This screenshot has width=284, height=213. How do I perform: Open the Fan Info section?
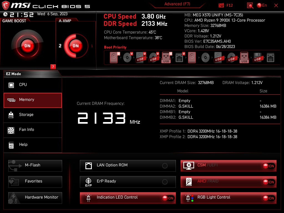click(33, 130)
